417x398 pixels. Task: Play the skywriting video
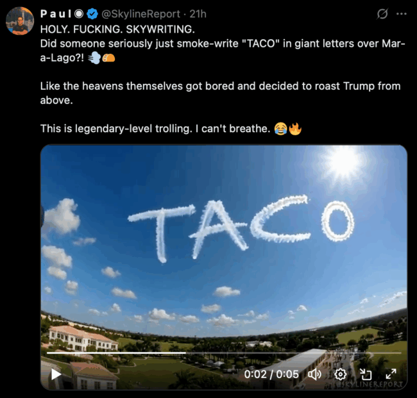[56, 374]
